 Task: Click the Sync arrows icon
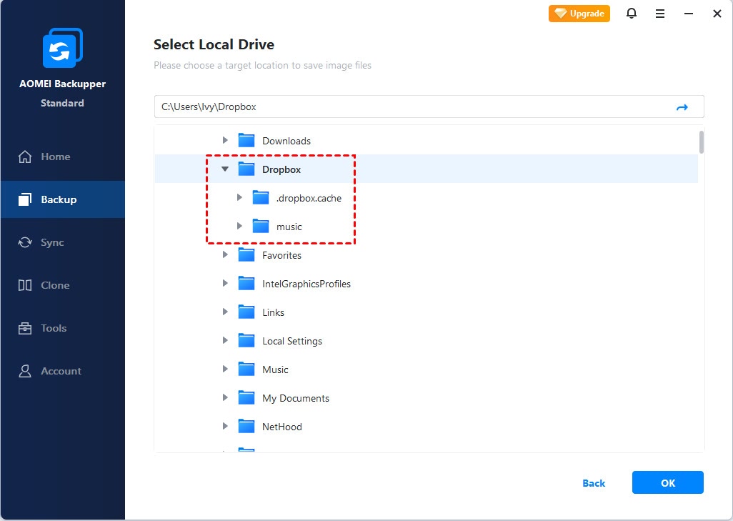(25, 242)
